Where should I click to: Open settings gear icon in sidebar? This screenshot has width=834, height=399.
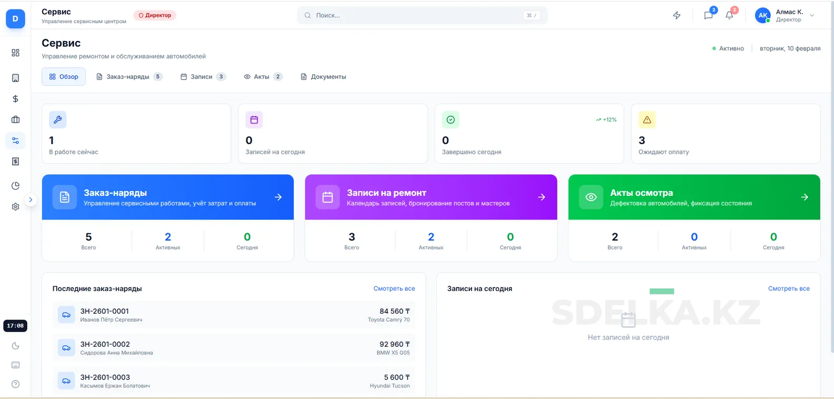pyautogui.click(x=15, y=207)
